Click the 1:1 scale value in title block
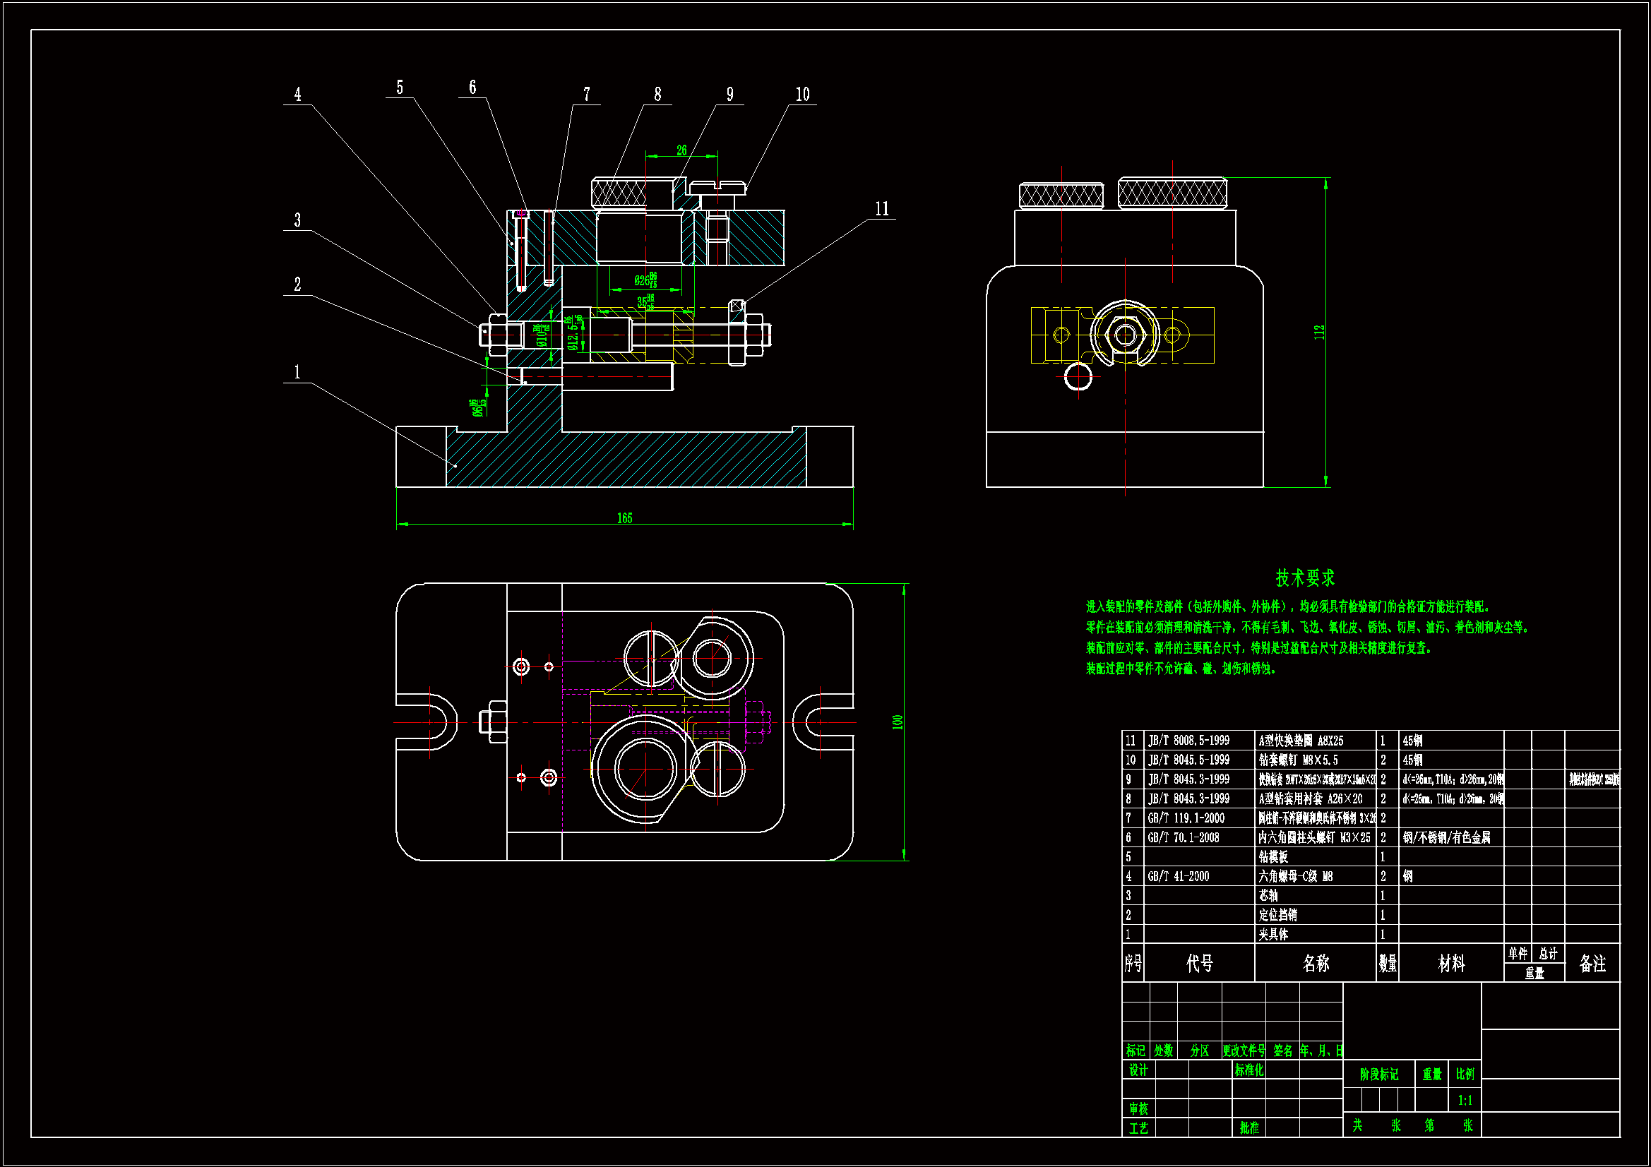 [1465, 1100]
